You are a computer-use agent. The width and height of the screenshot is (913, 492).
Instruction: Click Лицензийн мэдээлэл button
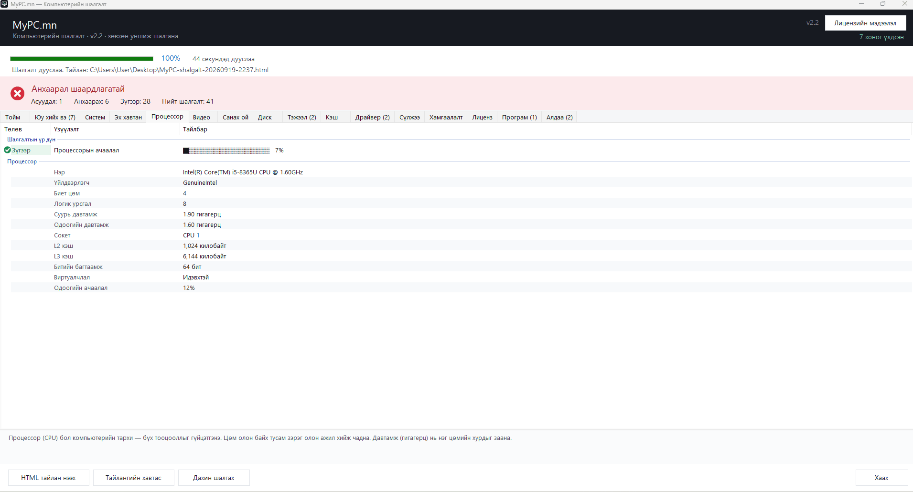[x=865, y=23]
